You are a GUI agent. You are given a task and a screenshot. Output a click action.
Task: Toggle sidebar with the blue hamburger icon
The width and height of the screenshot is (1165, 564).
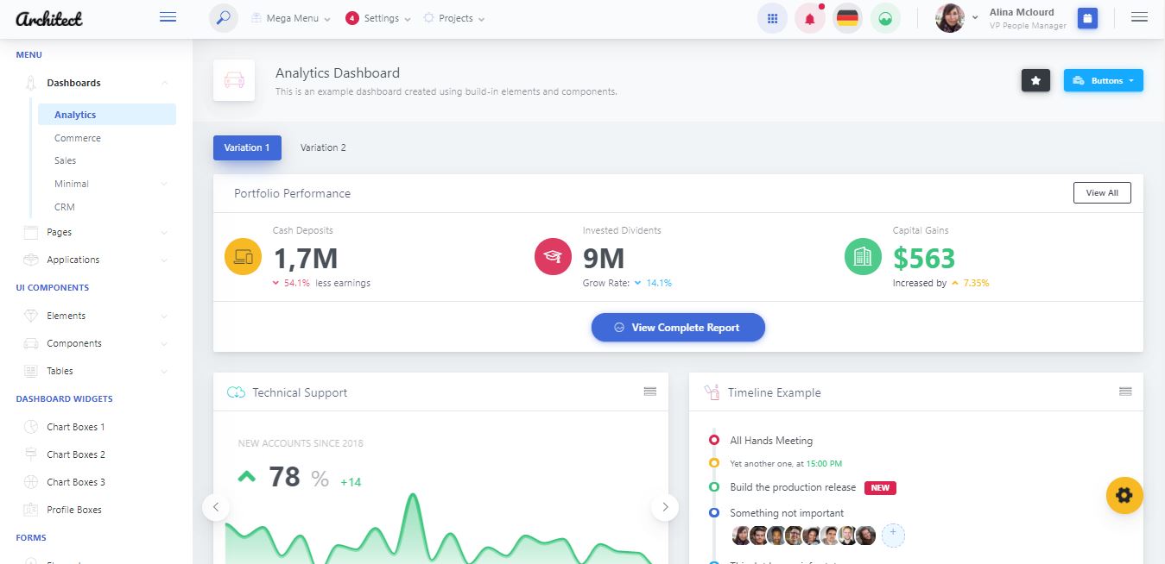[168, 17]
